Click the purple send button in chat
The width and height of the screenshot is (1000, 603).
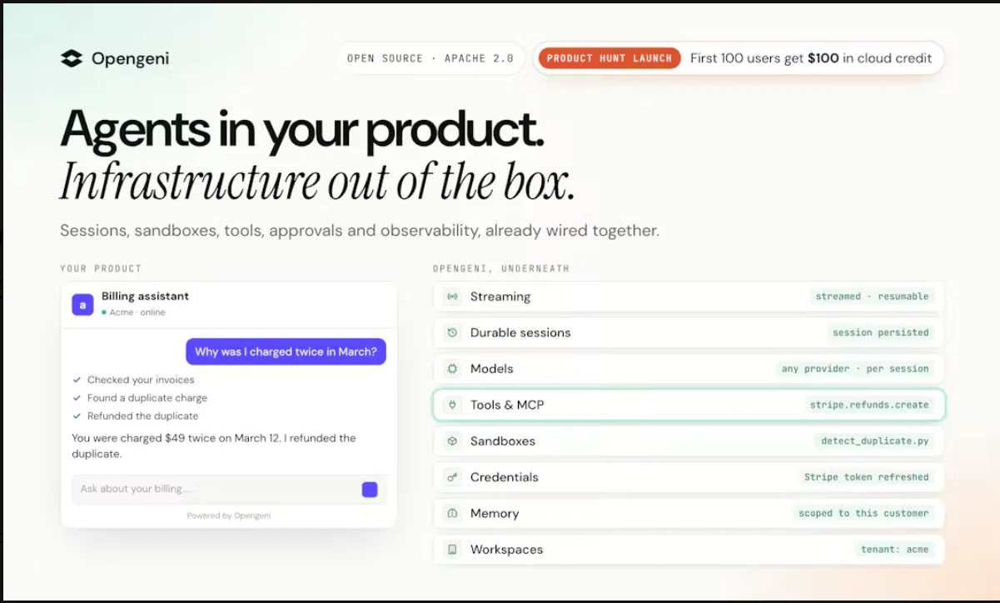pos(370,490)
